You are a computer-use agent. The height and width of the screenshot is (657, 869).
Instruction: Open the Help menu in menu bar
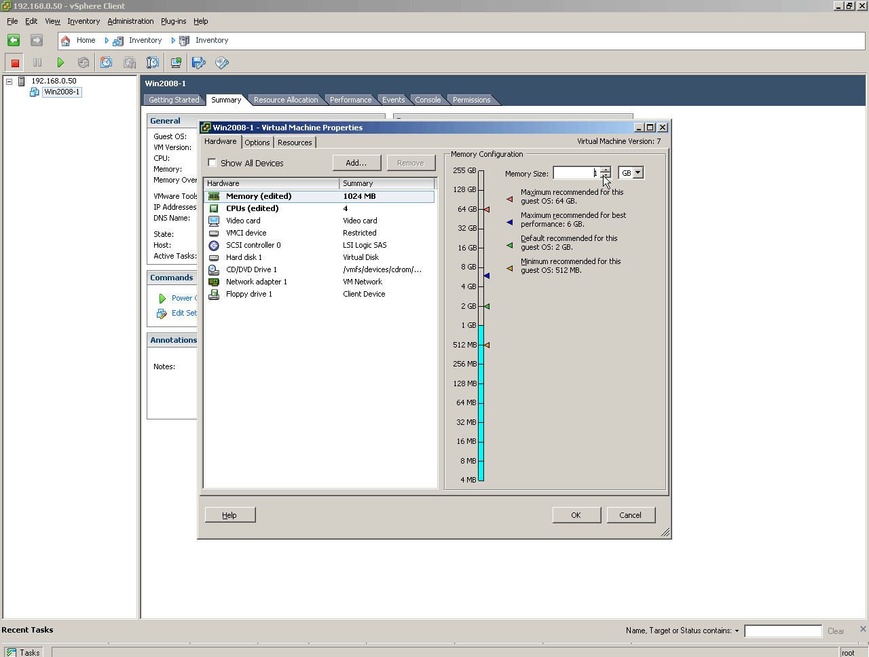click(200, 21)
